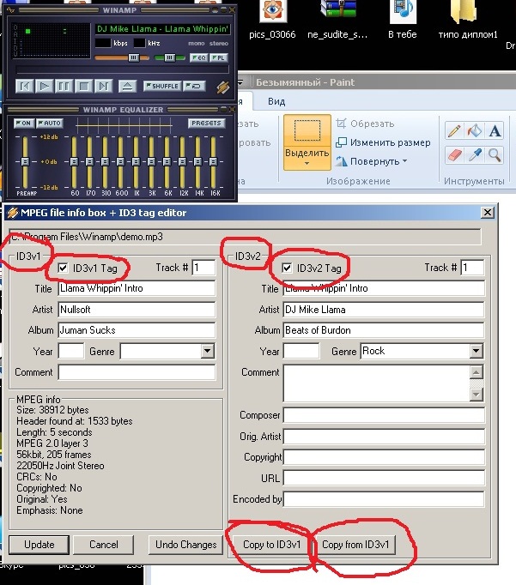Click Winamp lightning bolt logo icon
516x585 pixels.
tap(223, 87)
